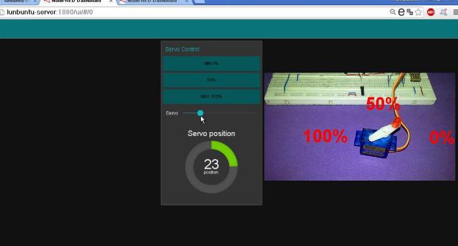This screenshot has height=246, width=458.
Task: Click the Servo slider handle
Action: 200,113
